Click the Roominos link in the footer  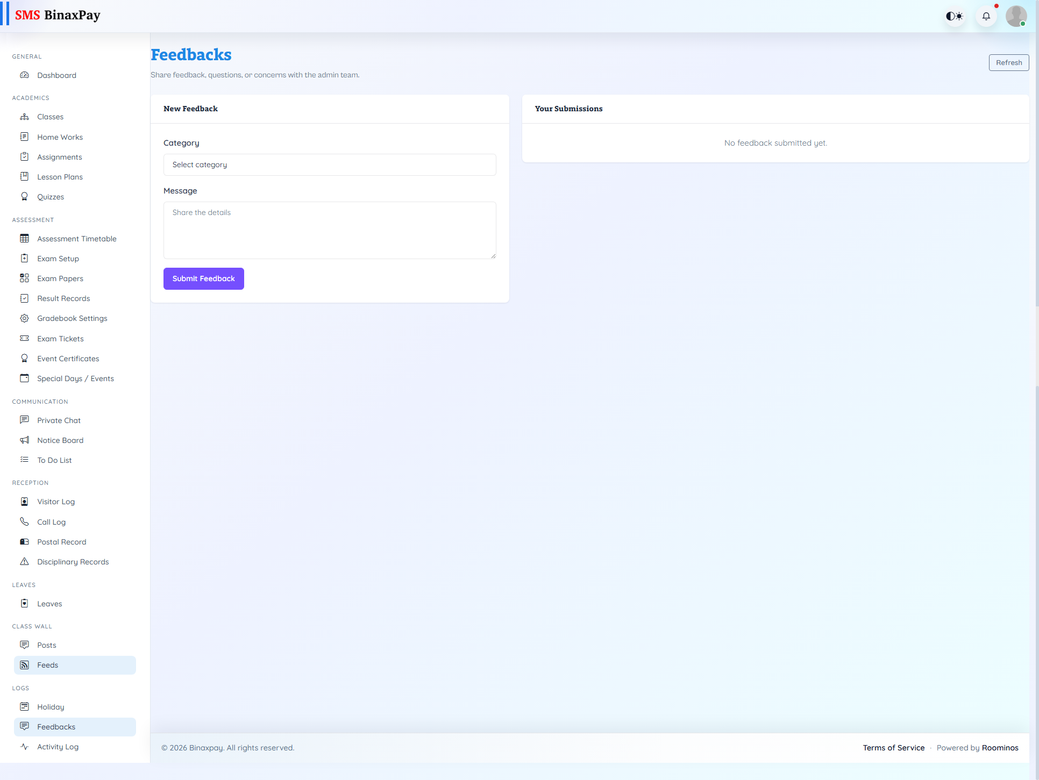coord(1000,747)
